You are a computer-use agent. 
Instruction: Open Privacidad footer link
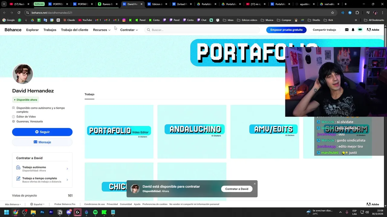click(112, 204)
